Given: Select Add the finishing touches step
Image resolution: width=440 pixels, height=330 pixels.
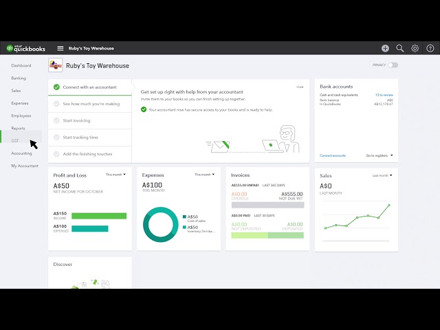Looking at the screenshot, I should click(x=90, y=154).
